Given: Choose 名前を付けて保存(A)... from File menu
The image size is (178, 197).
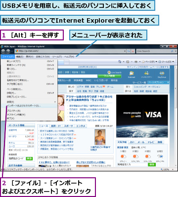Looking at the screenshot, I should [x=29, y=80].
